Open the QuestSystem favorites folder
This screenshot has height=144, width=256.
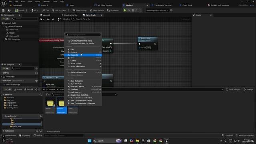(x=12, y=108)
